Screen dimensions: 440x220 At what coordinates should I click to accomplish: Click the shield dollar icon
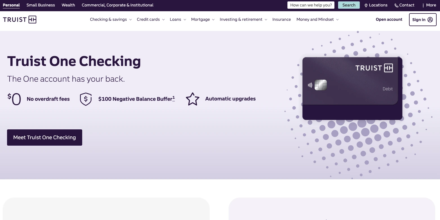coord(86,99)
